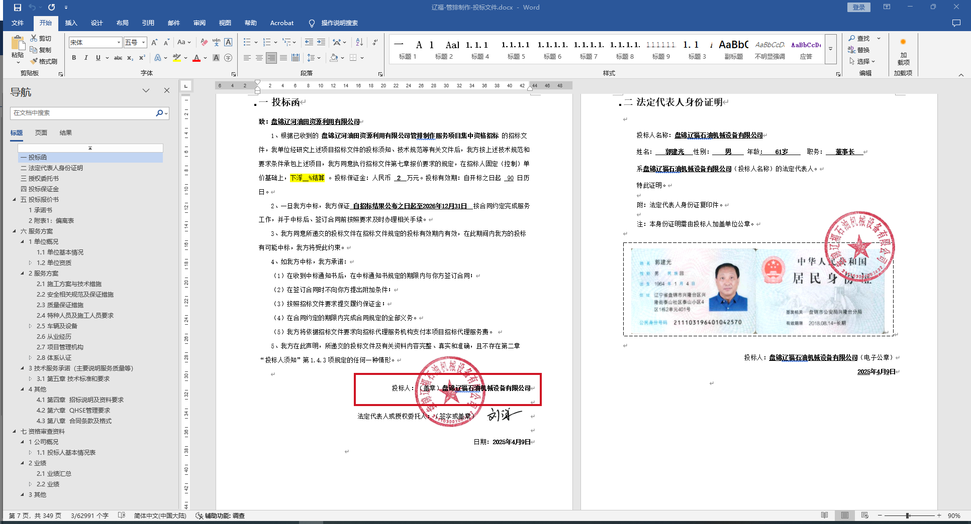The width and height of the screenshot is (971, 524).
Task: Decrease font size with the shrink font icon
Action: pos(166,43)
